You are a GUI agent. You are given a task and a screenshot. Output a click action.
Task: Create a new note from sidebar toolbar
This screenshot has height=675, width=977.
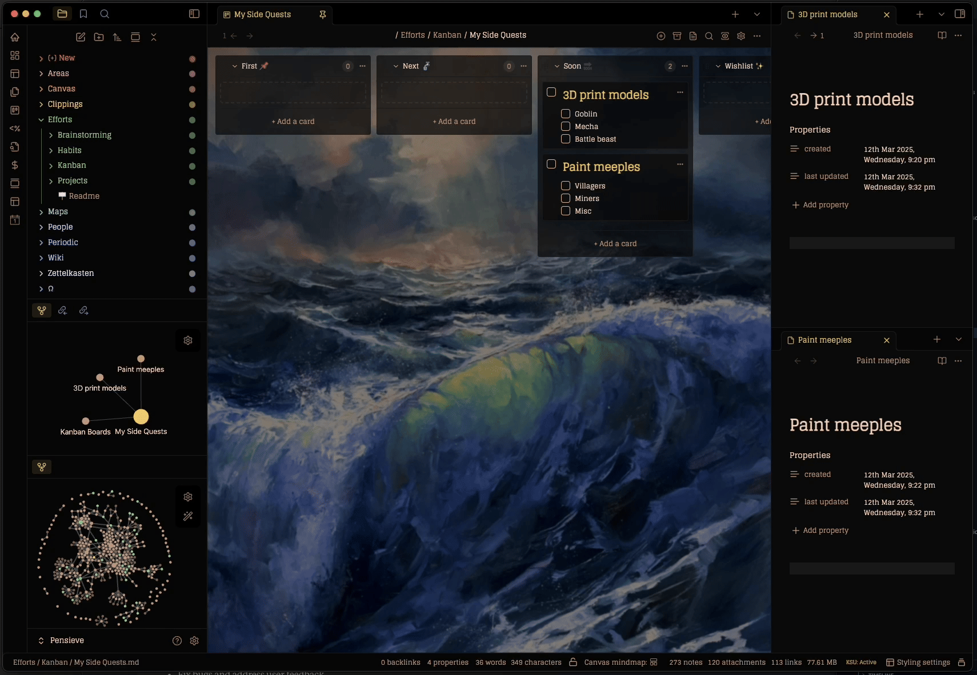tap(81, 37)
